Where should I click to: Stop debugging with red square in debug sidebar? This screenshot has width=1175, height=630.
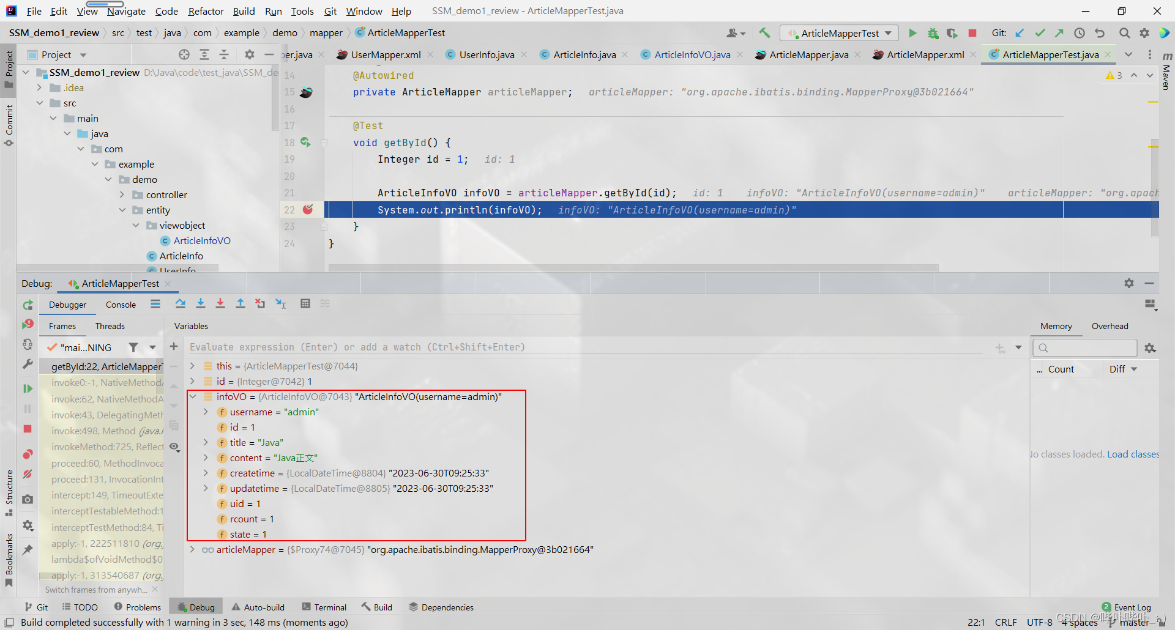pos(28,429)
